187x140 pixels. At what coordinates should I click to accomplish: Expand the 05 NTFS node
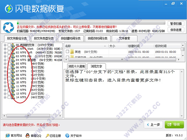(5, 64)
